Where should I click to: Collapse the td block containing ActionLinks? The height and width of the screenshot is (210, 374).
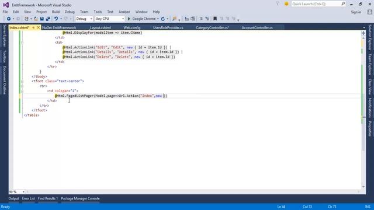click(22, 43)
